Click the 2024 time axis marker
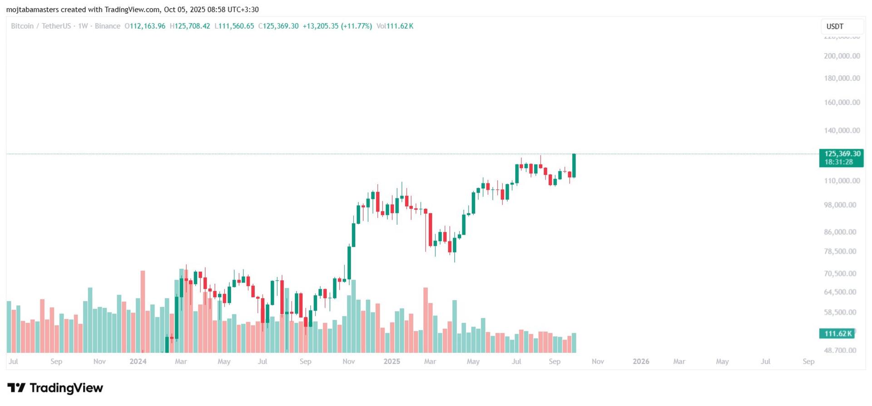Viewport: 872px width, 406px height. (138, 361)
